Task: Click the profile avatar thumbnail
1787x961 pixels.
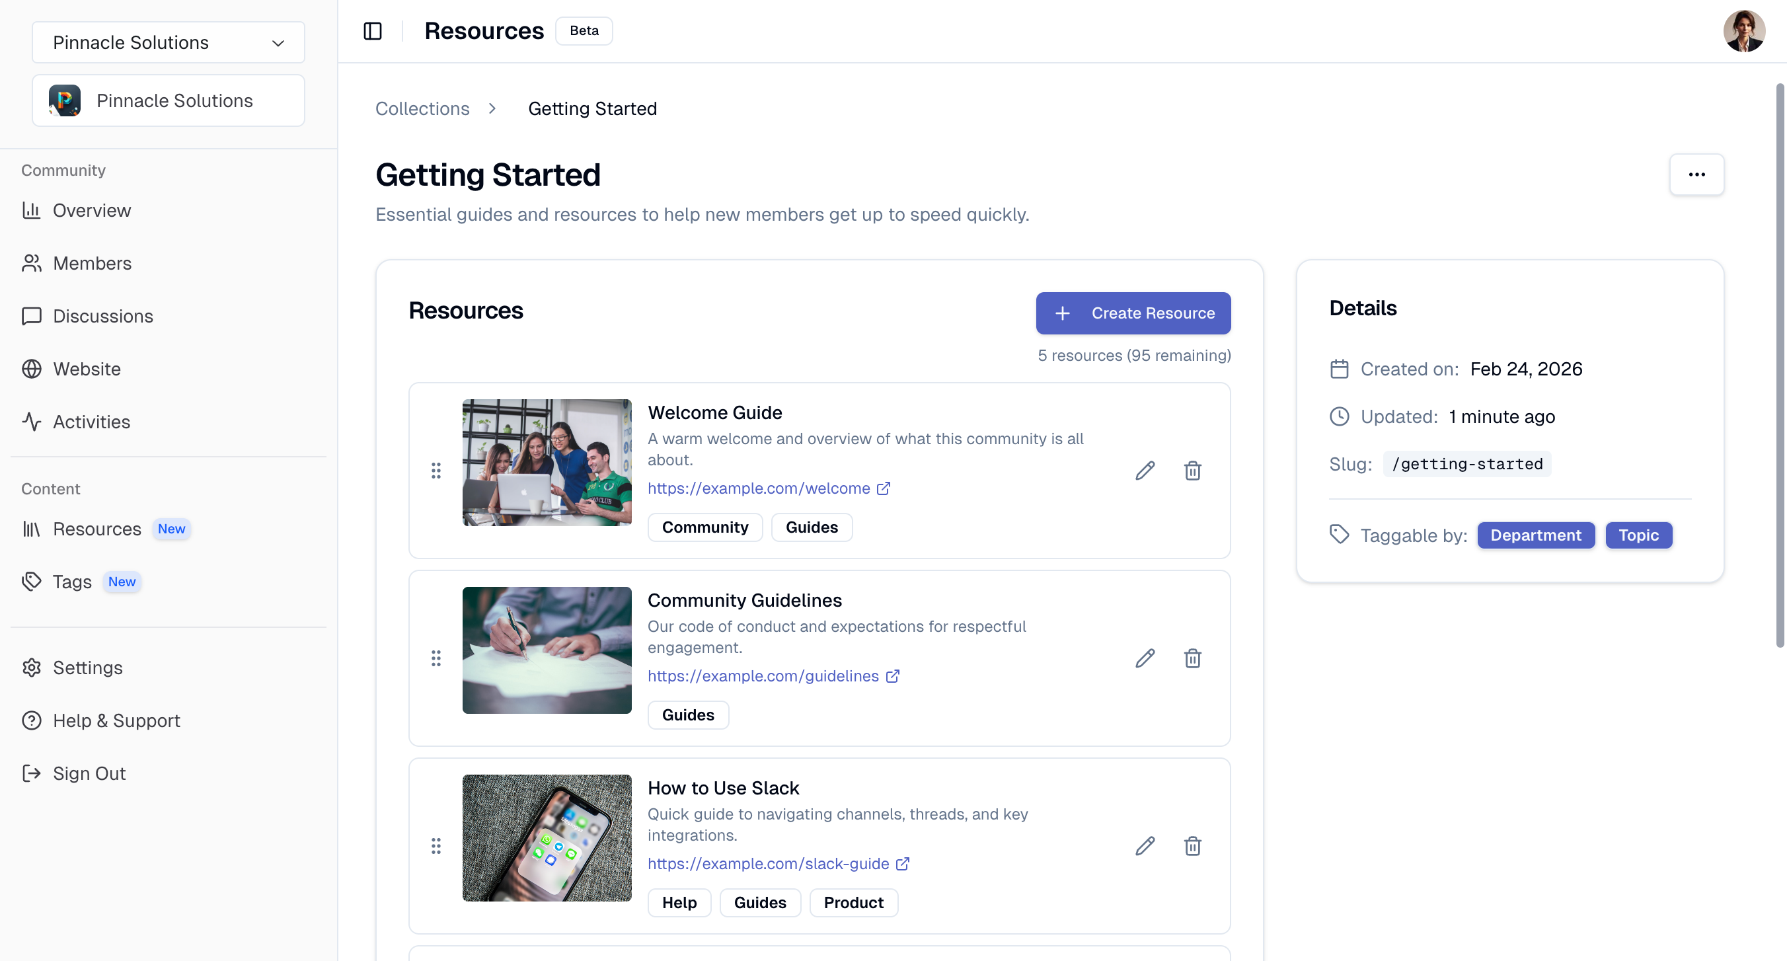Action: click(x=1744, y=30)
